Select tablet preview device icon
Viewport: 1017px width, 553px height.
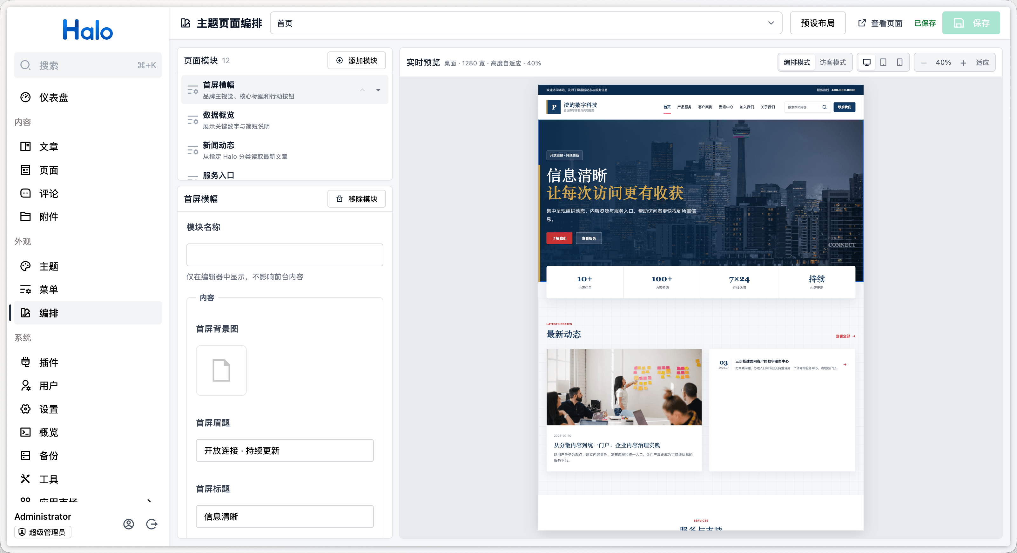click(883, 62)
